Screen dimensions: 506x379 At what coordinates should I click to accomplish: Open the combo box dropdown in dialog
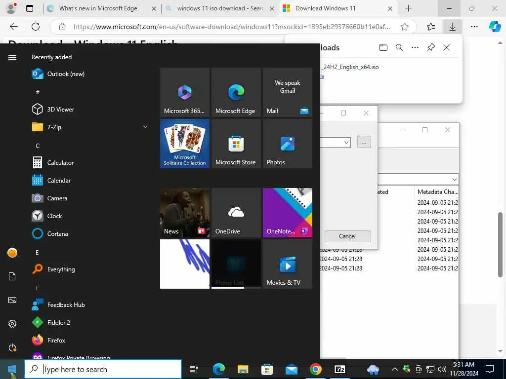[x=346, y=142]
